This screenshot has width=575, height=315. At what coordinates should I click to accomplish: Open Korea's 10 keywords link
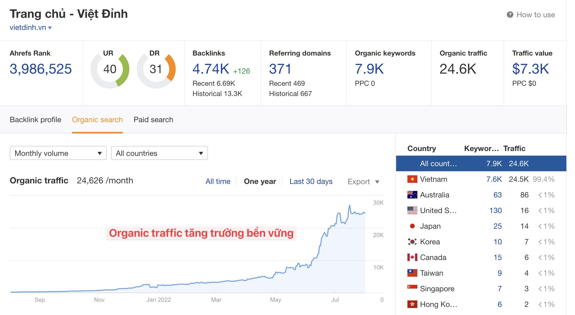(498, 242)
